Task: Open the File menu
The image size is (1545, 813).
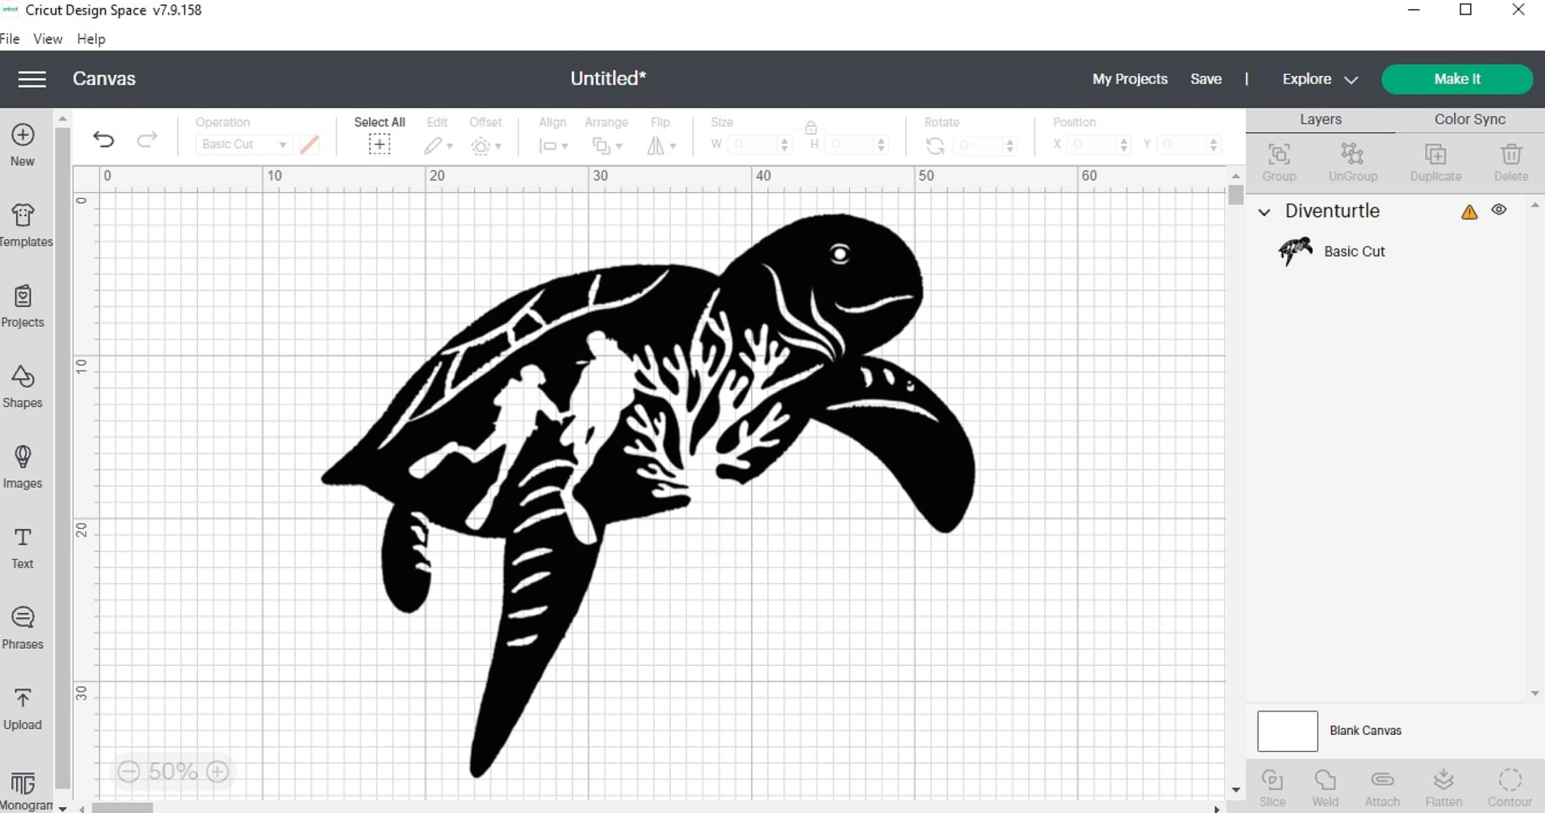Action: coord(10,39)
